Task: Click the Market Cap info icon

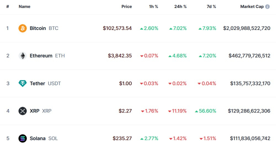Action: 268,7
